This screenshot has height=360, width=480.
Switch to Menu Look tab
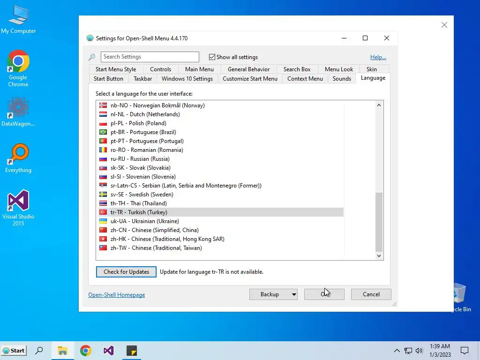[x=339, y=69]
